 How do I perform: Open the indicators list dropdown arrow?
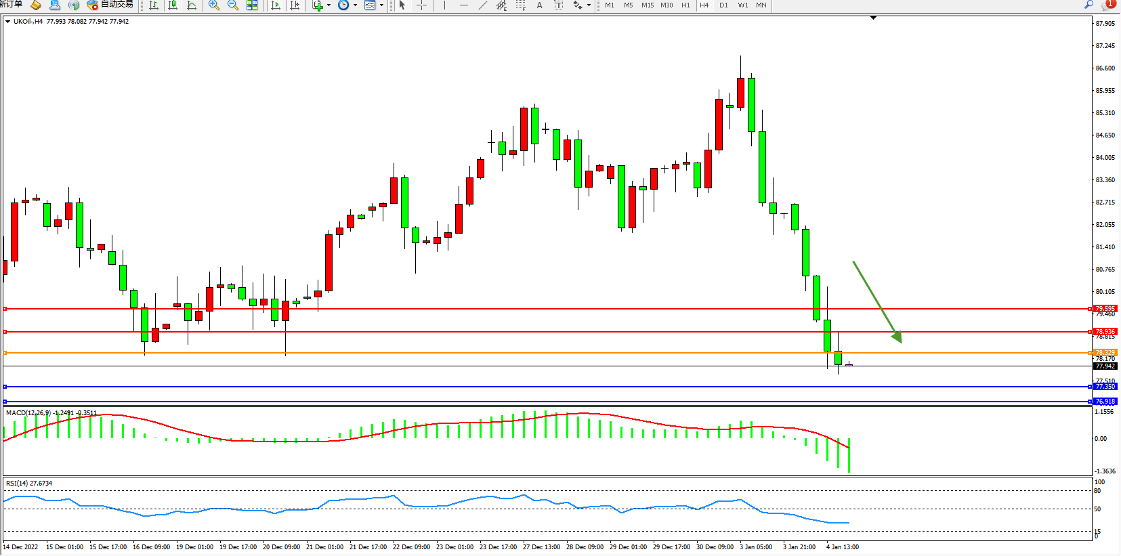329,5
